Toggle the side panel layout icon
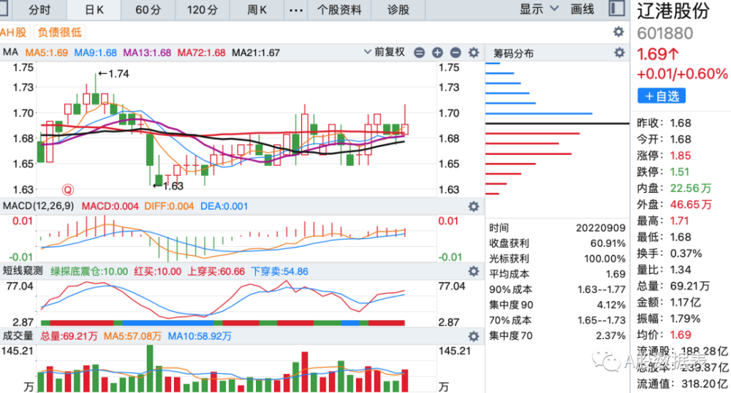Screen dimensions: 731x393 tap(617, 9)
